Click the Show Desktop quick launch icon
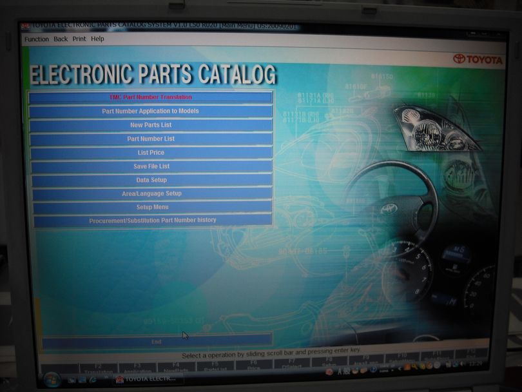Image resolution: width=522 pixels, height=392 pixels. [x=72, y=380]
